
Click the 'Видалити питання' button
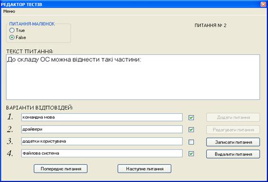233,154
